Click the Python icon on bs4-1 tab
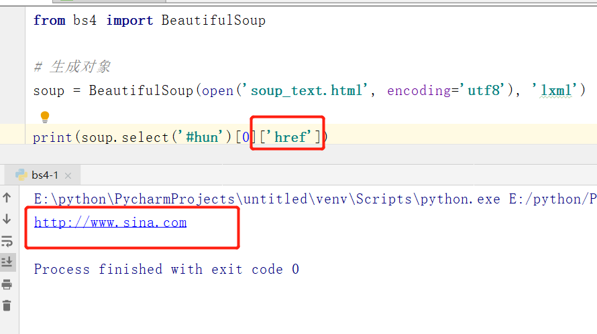This screenshot has width=597, height=334. tap(21, 175)
